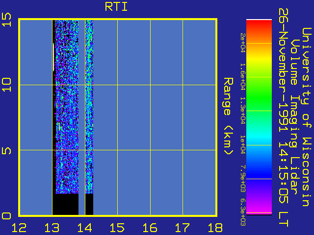Click the range axis value 10
Screen dimensions: 314x235
pyautogui.click(x=6, y=85)
